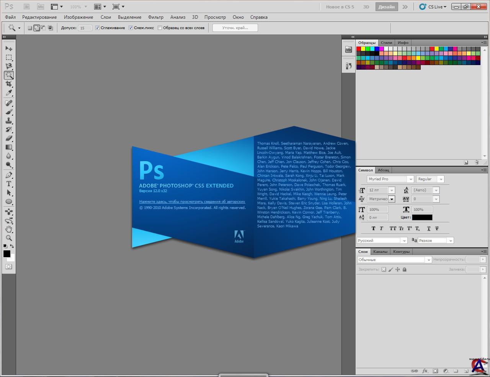The height and width of the screenshot is (377, 490).
Task: Select the Zoom magnifier tool
Action: [x=9, y=238]
